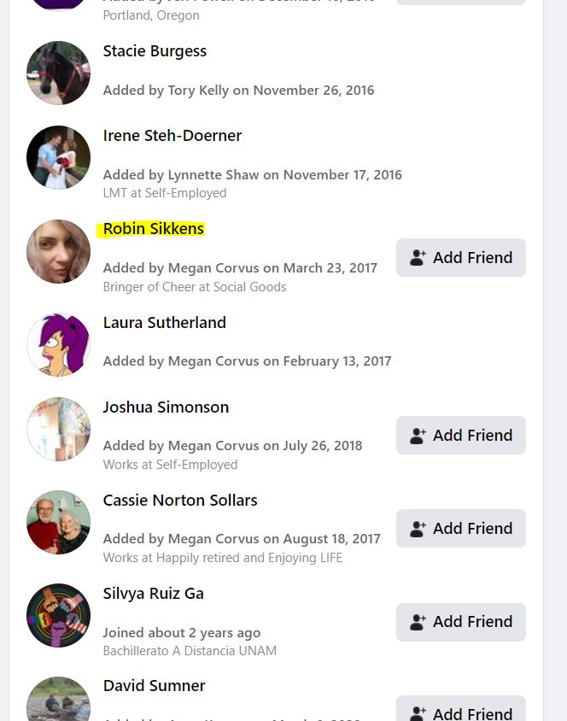Open highlighted Robin Sikkens name link
Viewport: 567px width, 721px height.
pyautogui.click(x=154, y=229)
